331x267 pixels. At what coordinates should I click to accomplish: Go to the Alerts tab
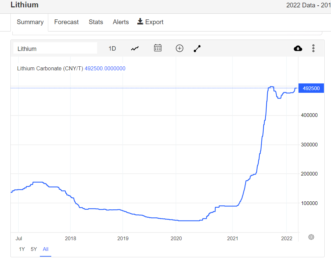click(121, 22)
